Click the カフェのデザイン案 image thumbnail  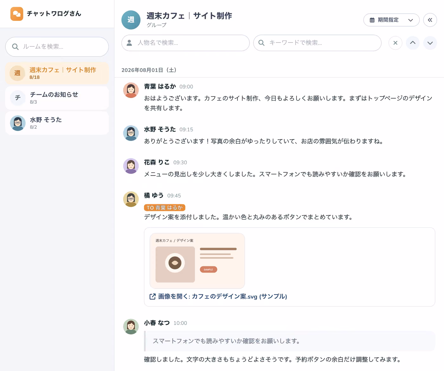(197, 261)
